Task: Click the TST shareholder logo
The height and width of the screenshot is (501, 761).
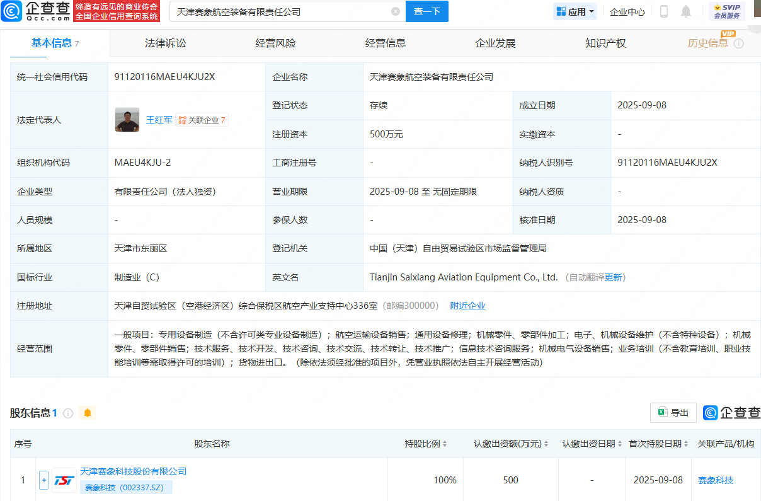Action: [x=64, y=480]
